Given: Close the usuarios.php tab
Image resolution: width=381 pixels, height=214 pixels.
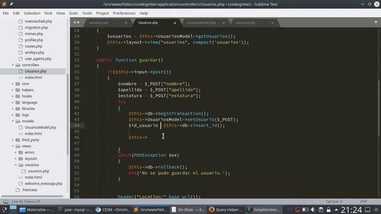Looking at the screenshot, I should pos(126,23).
